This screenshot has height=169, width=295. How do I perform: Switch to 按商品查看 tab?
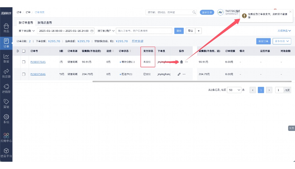[45, 23]
